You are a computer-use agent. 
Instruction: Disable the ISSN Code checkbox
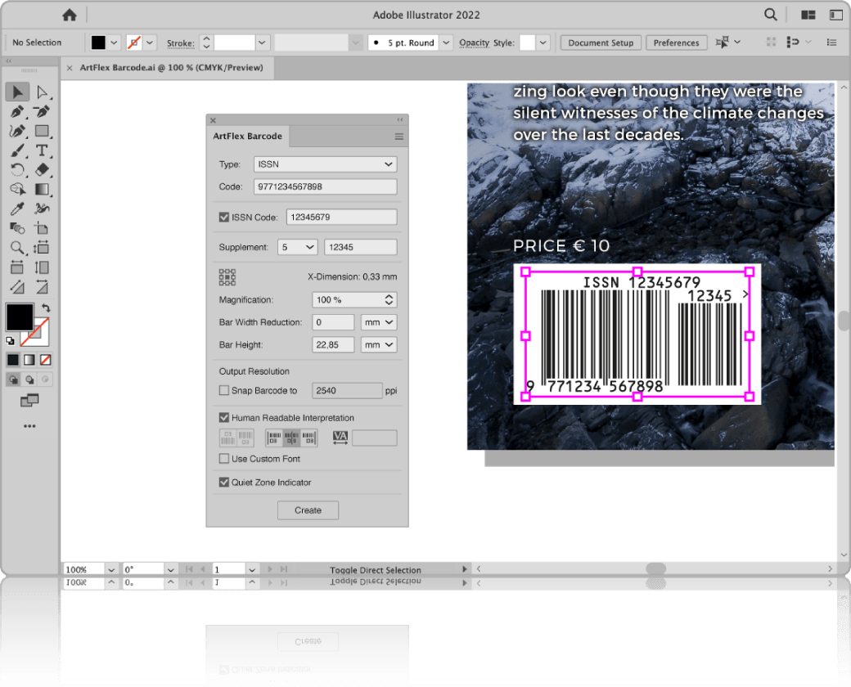coord(224,218)
